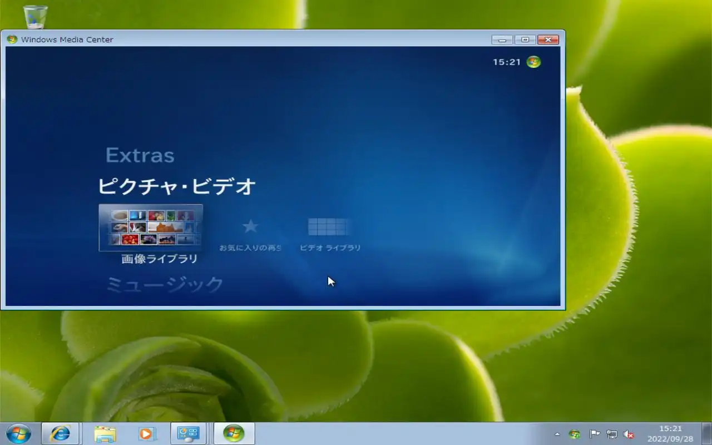Click the network status tray icon

(612, 434)
